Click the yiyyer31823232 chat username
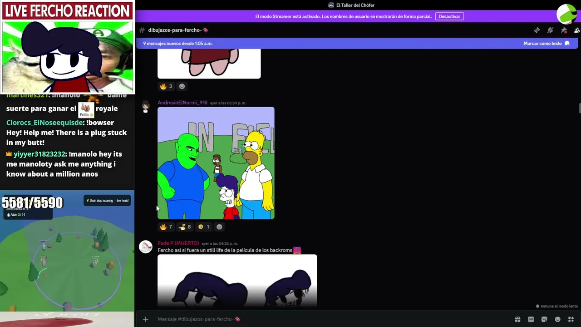Image resolution: width=581 pixels, height=327 pixels. click(40, 154)
